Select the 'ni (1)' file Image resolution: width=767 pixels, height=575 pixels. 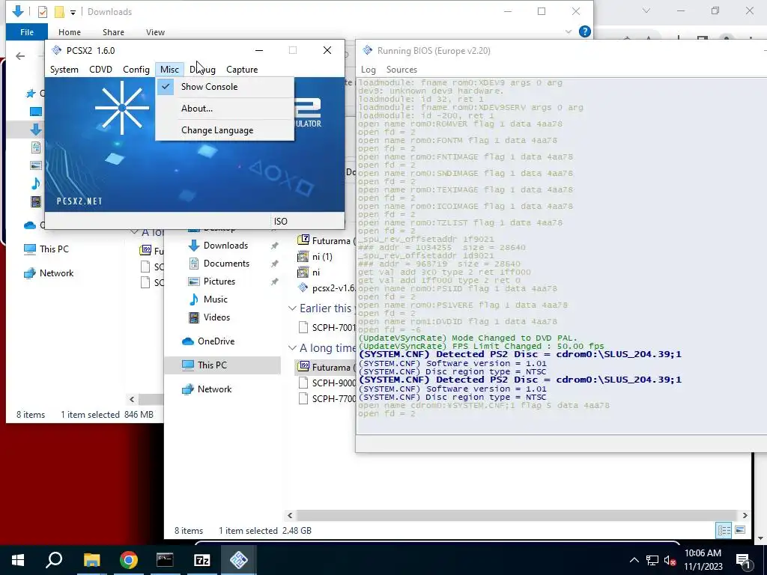pyautogui.click(x=322, y=257)
